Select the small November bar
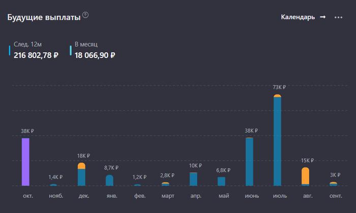 pos(53,185)
